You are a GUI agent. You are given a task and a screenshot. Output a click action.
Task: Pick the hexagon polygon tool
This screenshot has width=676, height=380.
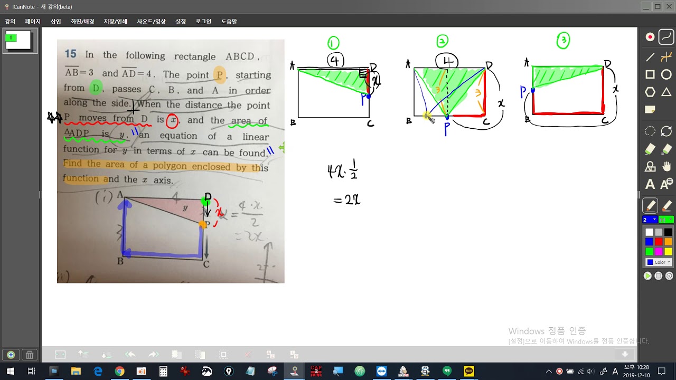pyautogui.click(x=650, y=92)
